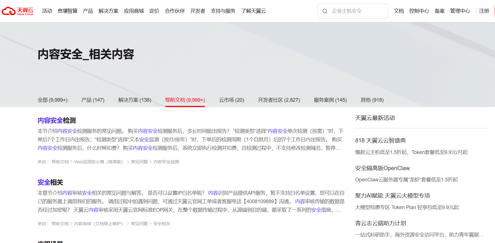Switch to the 解决方案 (138) tab
Screen dimensions: 495x243
pyautogui.click(x=135, y=100)
